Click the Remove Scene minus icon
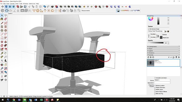The height and width of the screenshot is (102, 182). click(x=153, y=57)
